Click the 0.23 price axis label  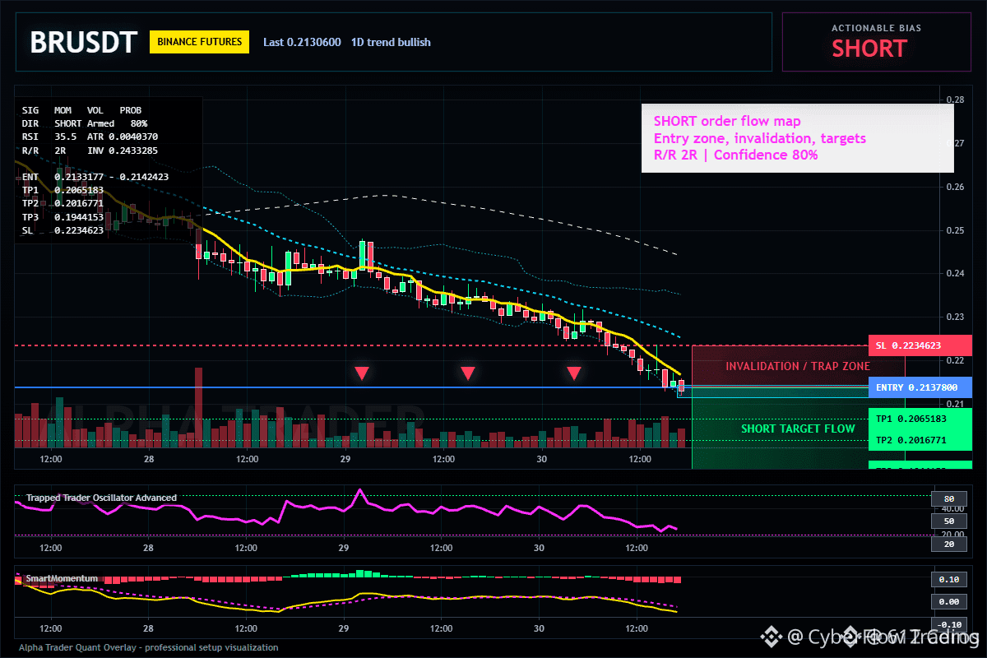click(x=956, y=317)
